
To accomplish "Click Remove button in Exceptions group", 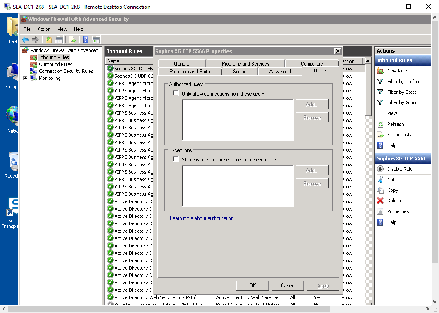I will click(x=312, y=184).
